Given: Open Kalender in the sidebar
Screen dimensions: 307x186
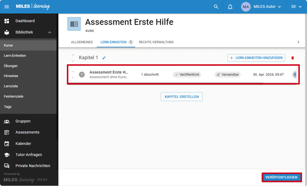Looking at the screenshot, I should click(x=23, y=144).
